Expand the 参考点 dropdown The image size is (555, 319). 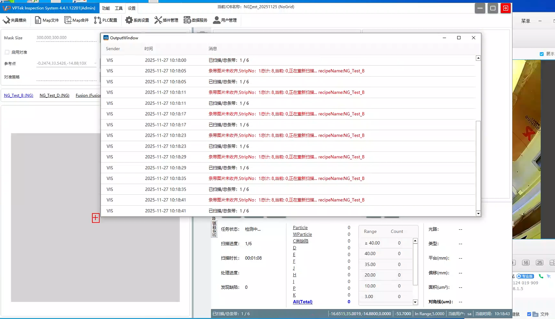click(95, 63)
